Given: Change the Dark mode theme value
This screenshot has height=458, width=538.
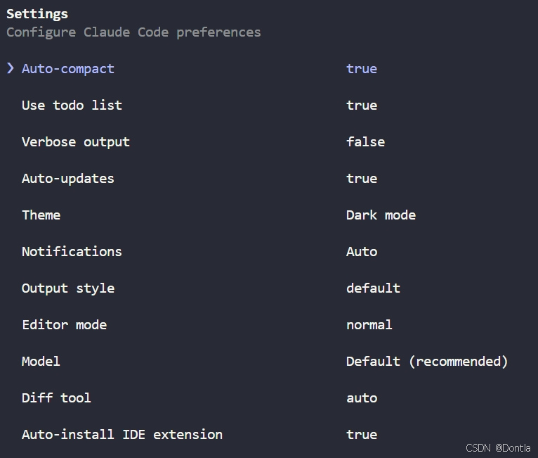Looking at the screenshot, I should click(x=381, y=215).
